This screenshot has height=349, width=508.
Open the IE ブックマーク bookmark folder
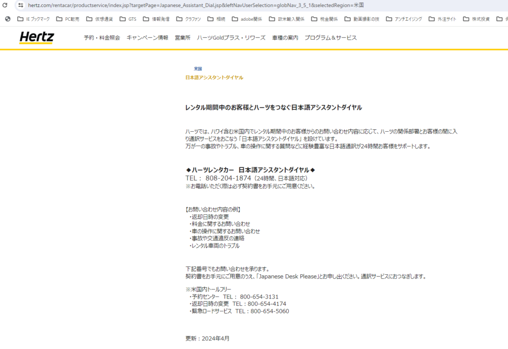pyautogui.click(x=33, y=19)
